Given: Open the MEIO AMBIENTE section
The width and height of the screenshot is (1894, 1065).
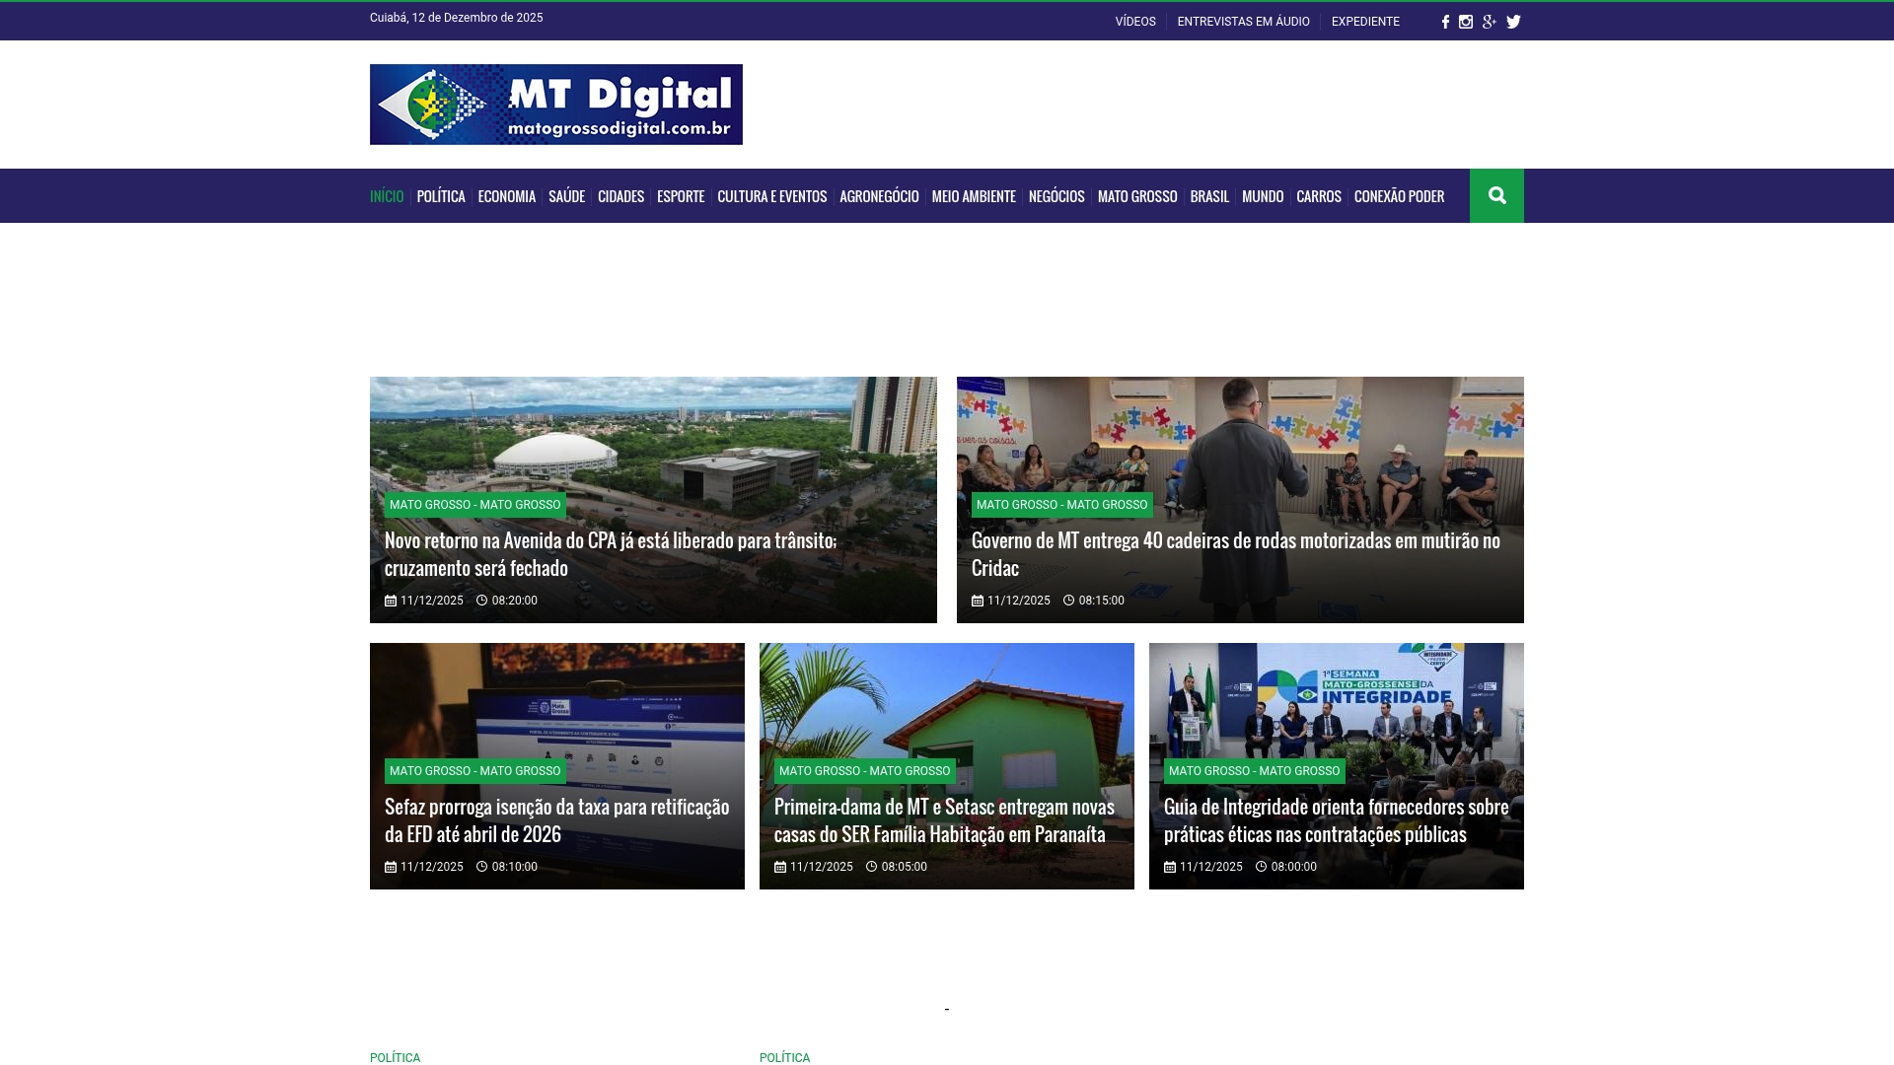Looking at the screenshot, I should point(973,195).
